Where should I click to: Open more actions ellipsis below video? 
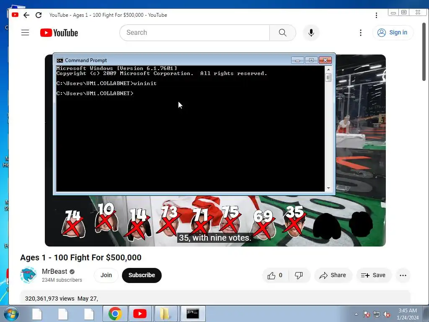pos(403,275)
